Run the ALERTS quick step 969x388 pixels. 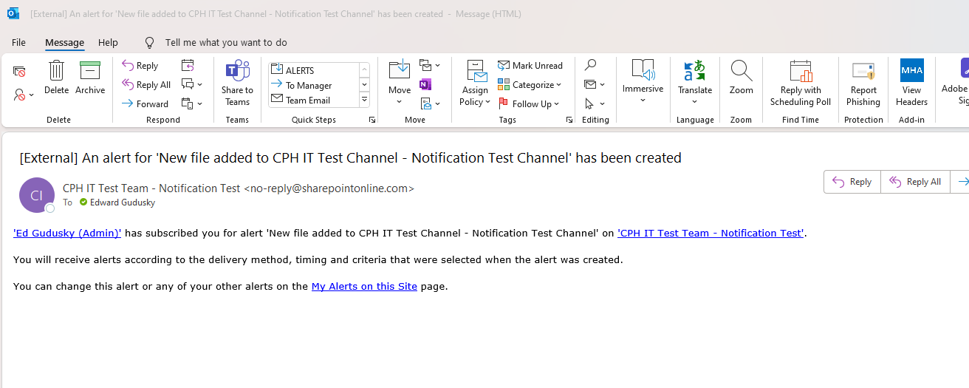coord(314,70)
